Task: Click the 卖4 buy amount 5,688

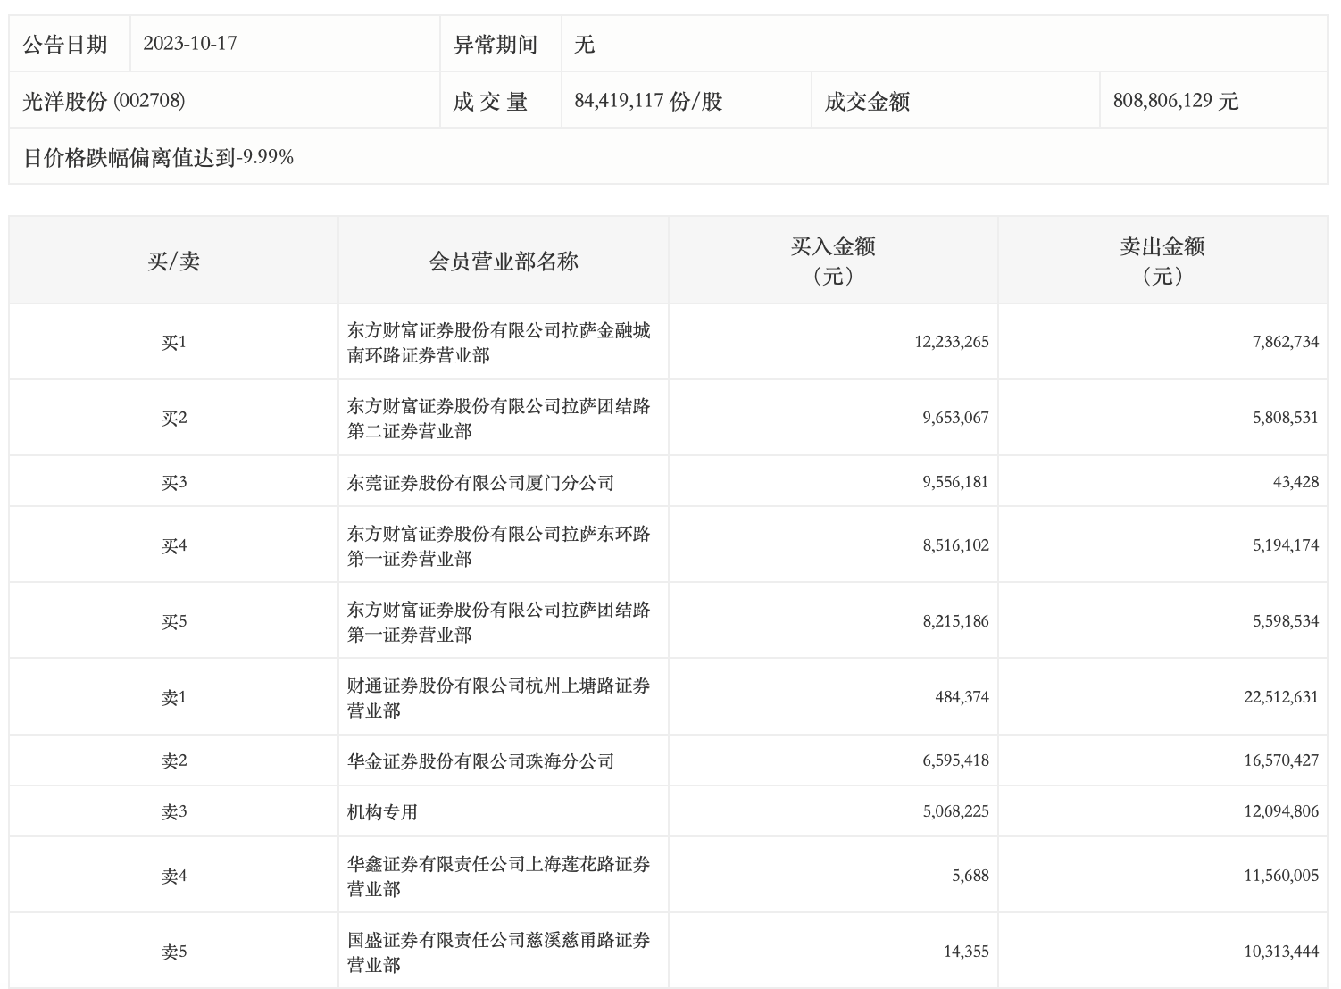Action: click(970, 876)
